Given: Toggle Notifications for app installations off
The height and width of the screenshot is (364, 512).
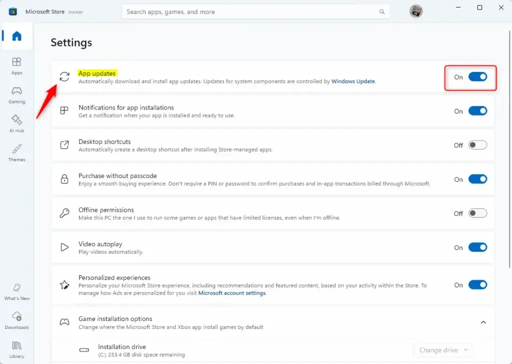Looking at the screenshot, I should pos(477,111).
